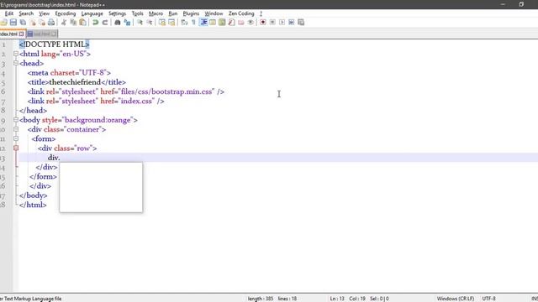The width and height of the screenshot is (538, 302).
Task: Toggle show all characters pilcrow icon
Action: pos(193,23)
